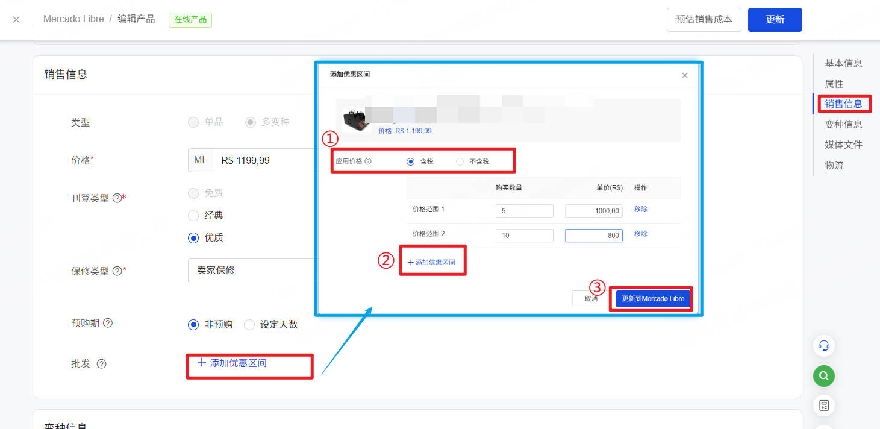Select the 多变种 type radio button

tap(251, 122)
